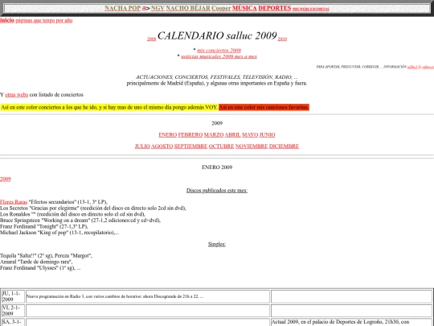Click 'Discos publicados este mes:' heading
The image size is (434, 326).
click(217, 191)
